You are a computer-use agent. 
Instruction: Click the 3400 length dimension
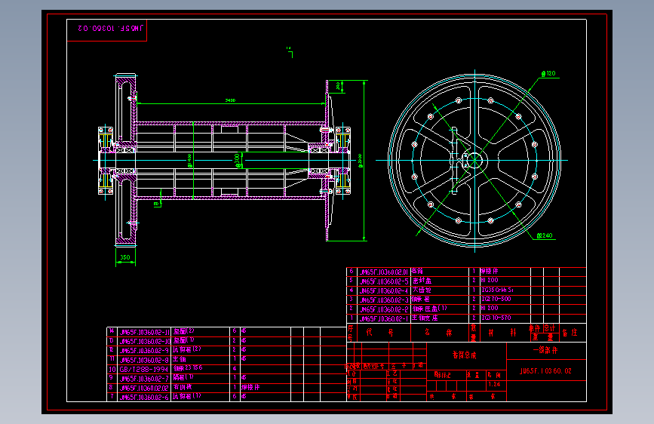tap(230, 100)
